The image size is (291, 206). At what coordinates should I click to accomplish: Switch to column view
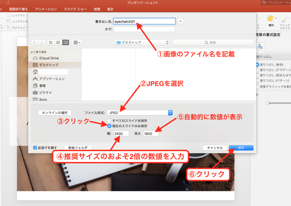(66, 42)
